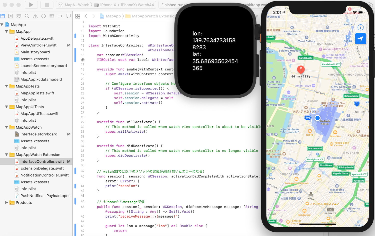Stop the running app with the Stop button
Image resolution: width=375 pixels, height=236 pixels.
[47, 5]
